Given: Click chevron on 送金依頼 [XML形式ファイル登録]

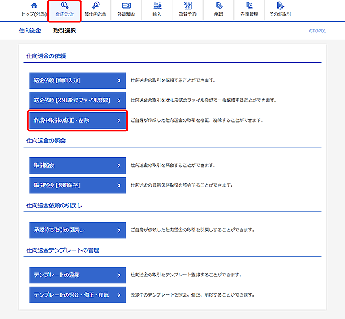Looking at the screenshot, I should coord(119,101).
